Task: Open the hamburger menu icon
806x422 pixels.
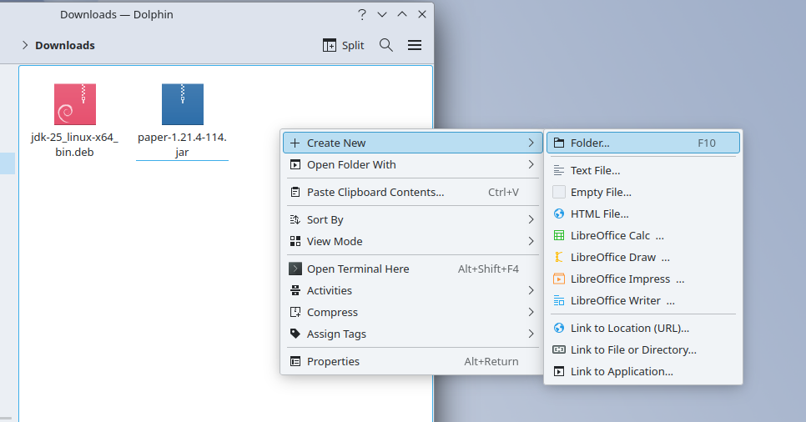Action: tap(415, 45)
